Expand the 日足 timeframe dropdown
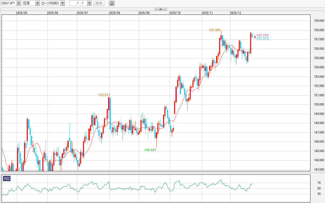Screen dimensions: 325x203 click(37, 3)
